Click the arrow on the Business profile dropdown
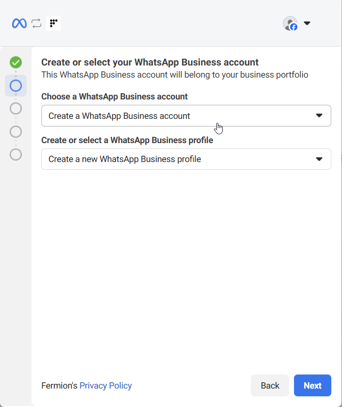This screenshot has width=342, height=407. [x=319, y=159]
